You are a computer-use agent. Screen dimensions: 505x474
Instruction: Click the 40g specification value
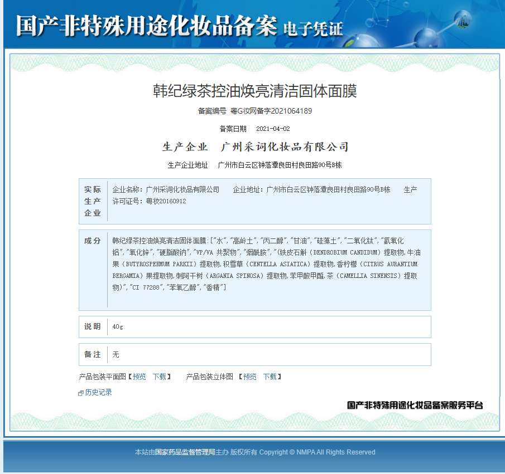pos(118,327)
